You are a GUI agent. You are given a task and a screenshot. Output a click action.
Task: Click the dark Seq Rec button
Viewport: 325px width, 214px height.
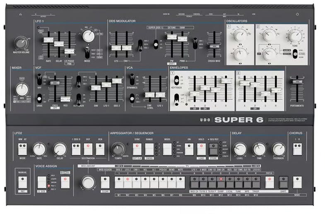pyautogui.click(x=213, y=149)
